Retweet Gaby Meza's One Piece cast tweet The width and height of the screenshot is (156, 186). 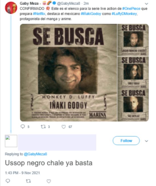click(x=43, y=127)
